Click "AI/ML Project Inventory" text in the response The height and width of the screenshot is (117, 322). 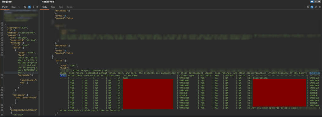(88, 71)
